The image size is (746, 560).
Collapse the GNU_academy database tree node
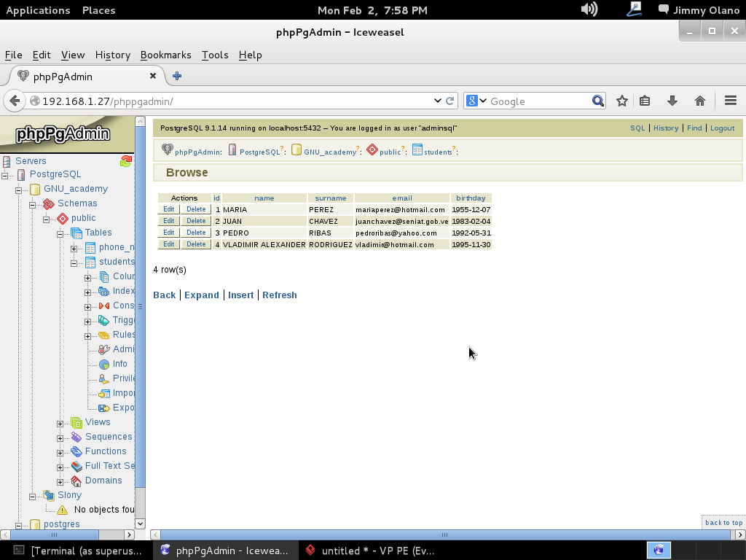point(18,190)
